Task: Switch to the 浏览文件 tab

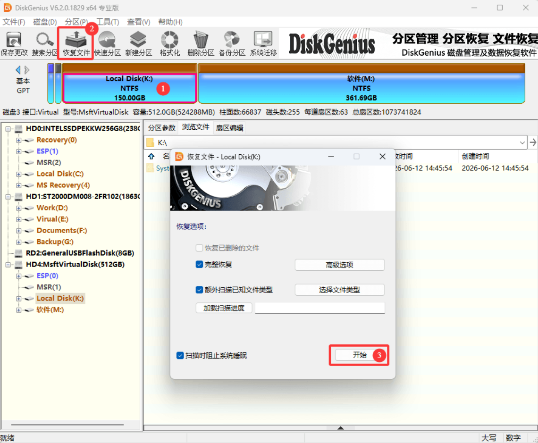Action: tap(195, 127)
